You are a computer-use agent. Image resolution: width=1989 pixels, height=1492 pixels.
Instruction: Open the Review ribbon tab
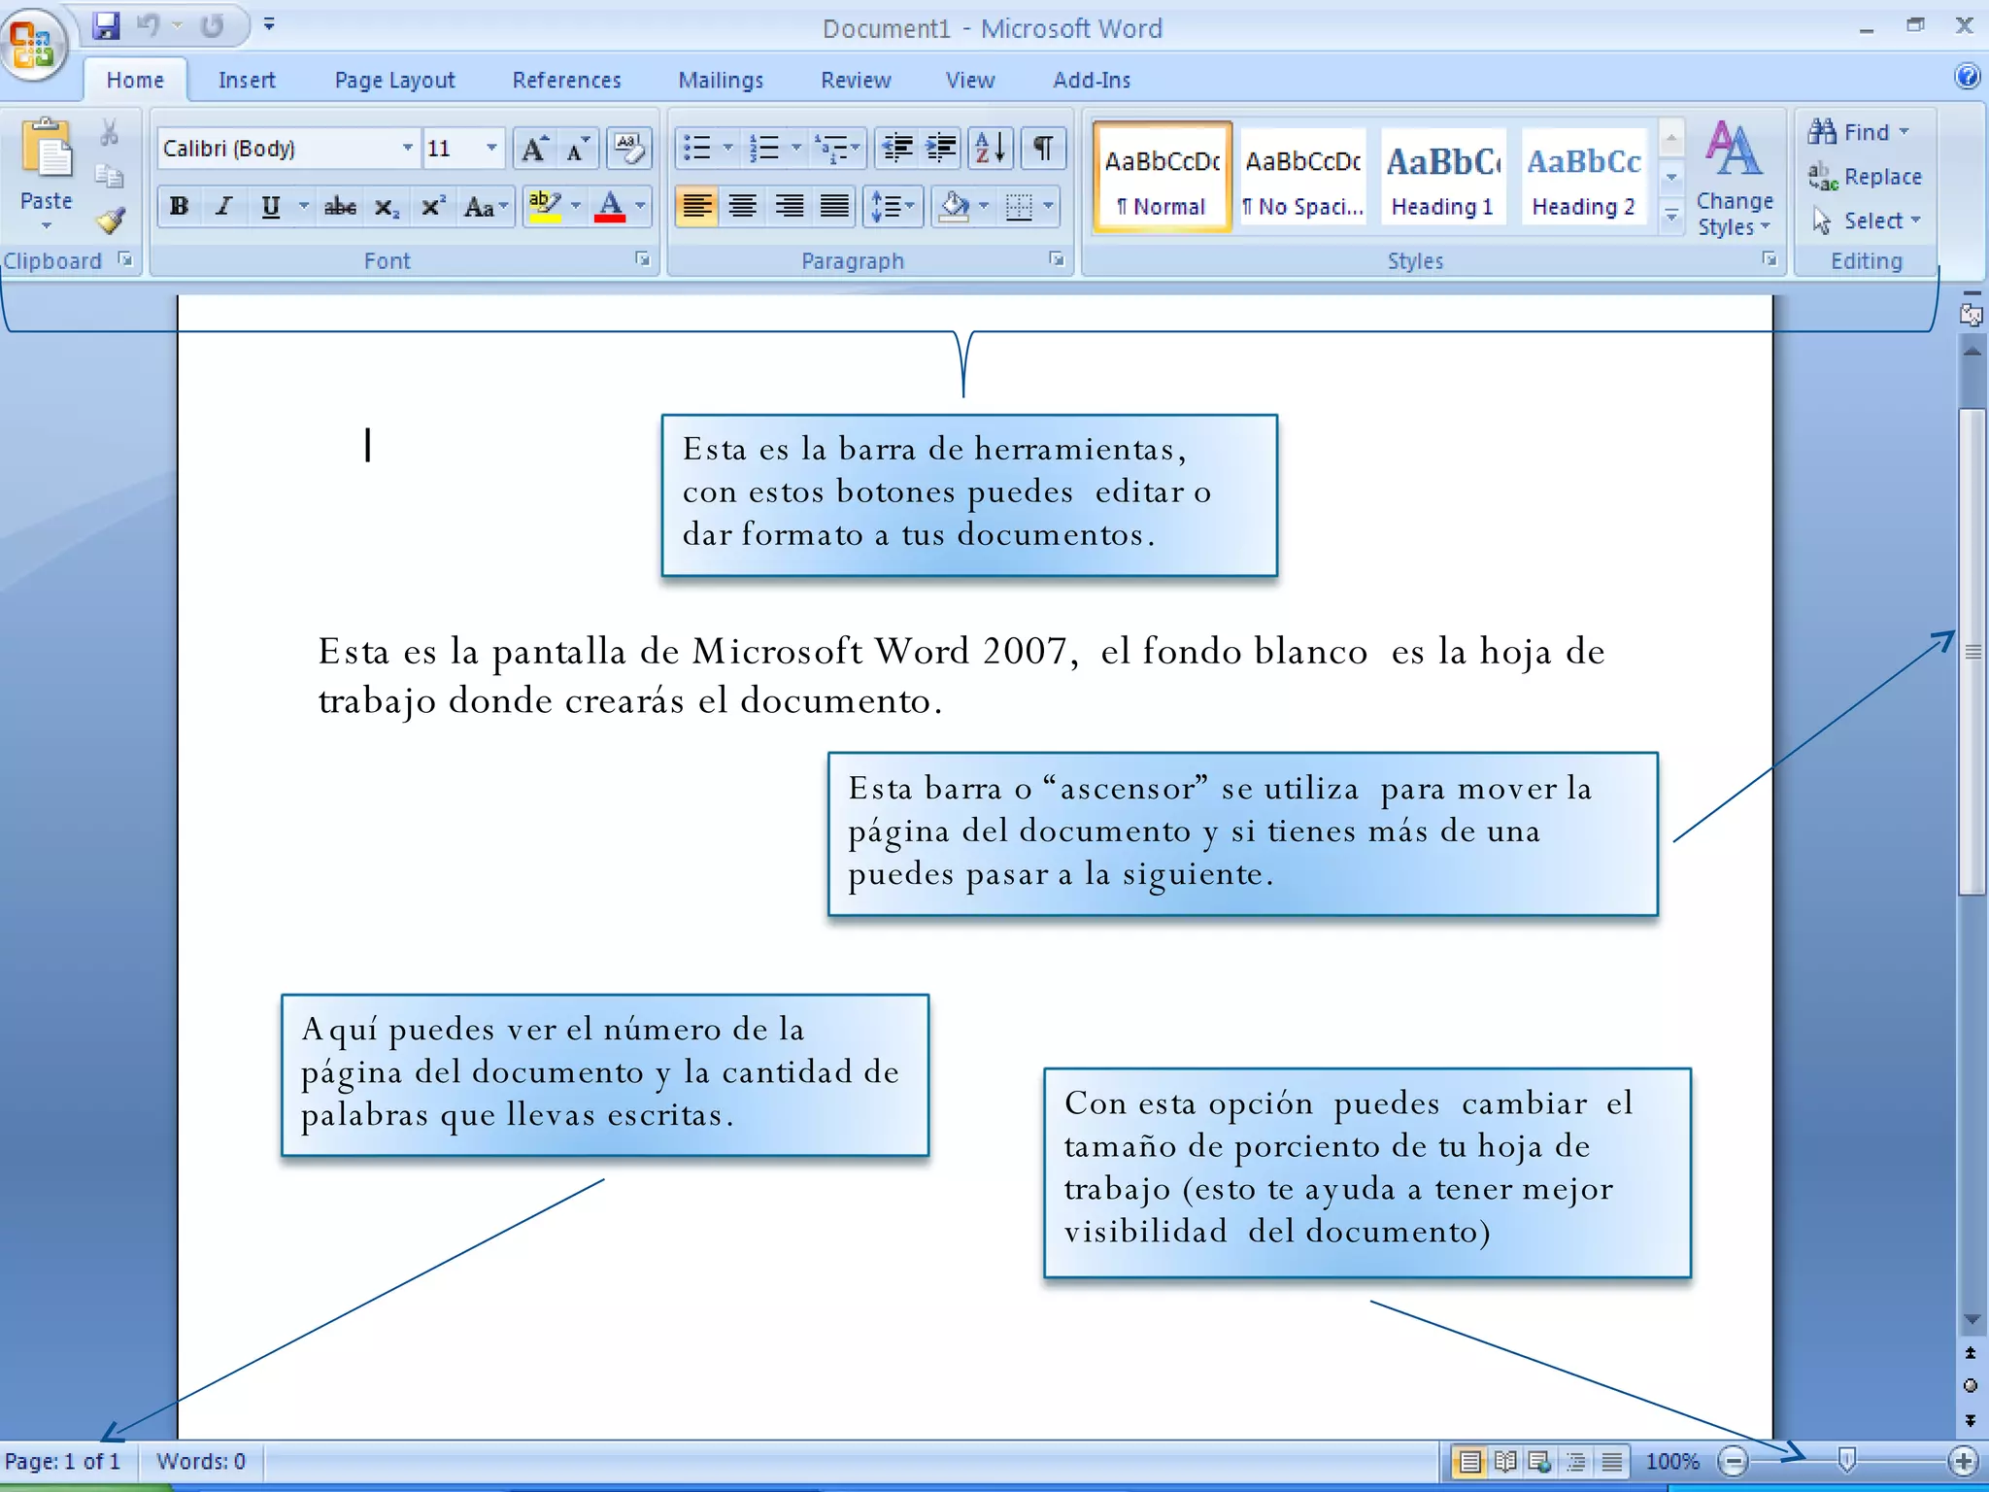click(x=856, y=80)
